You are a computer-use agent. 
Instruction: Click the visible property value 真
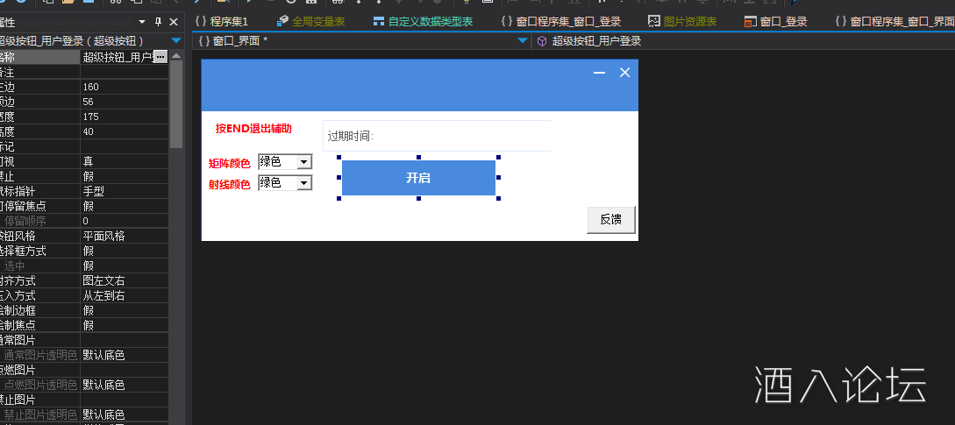tap(125, 161)
